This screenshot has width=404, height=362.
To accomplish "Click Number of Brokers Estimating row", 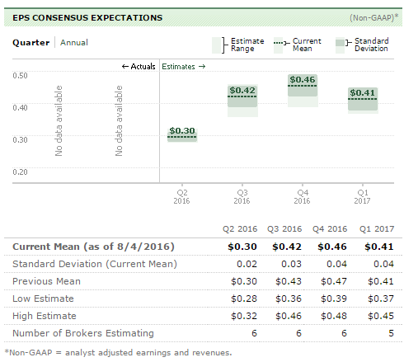I will pyautogui.click(x=203, y=333).
